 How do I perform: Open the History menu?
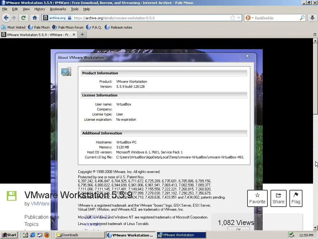[x=40, y=9]
